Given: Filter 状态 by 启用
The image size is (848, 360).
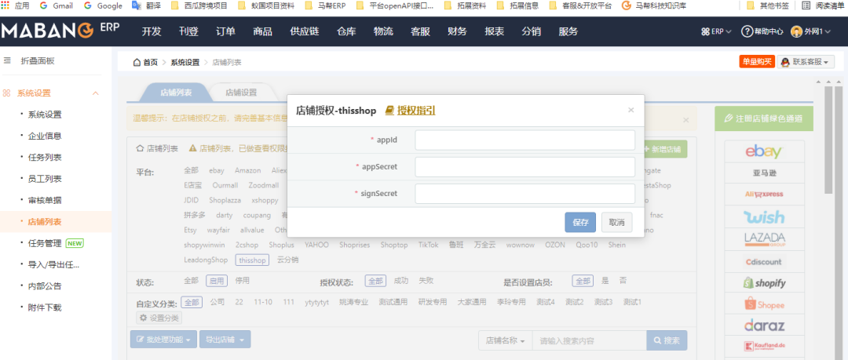Looking at the screenshot, I should (x=217, y=281).
